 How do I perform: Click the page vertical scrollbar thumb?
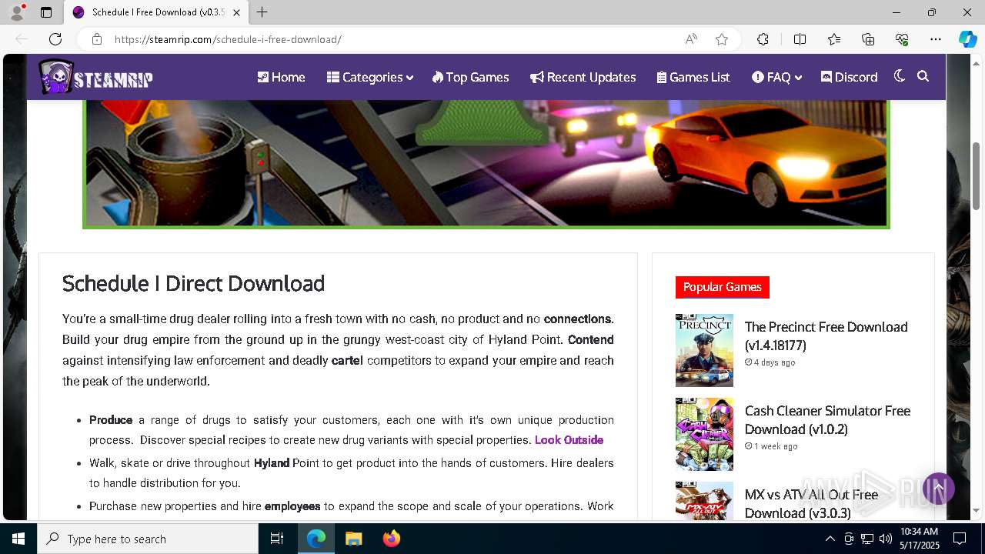977,175
